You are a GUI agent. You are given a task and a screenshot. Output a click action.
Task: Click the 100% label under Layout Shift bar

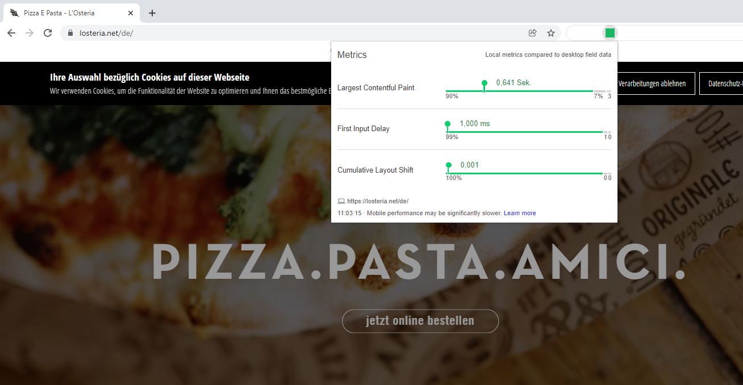click(454, 178)
